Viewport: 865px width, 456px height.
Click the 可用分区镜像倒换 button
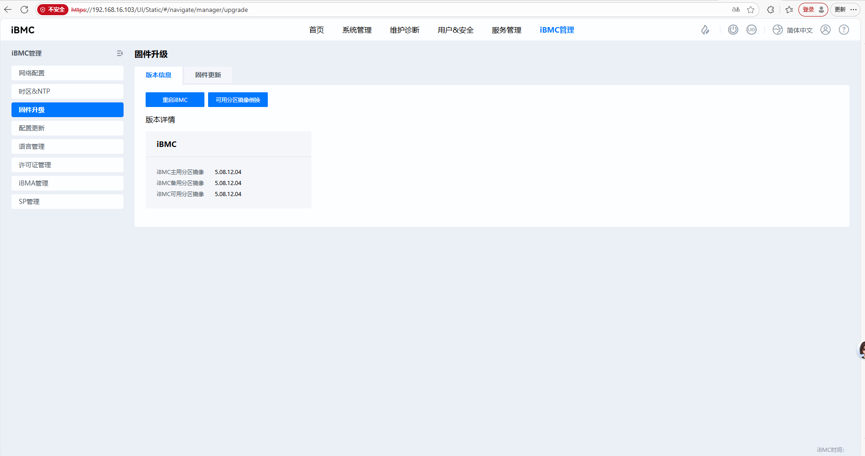pyautogui.click(x=237, y=100)
